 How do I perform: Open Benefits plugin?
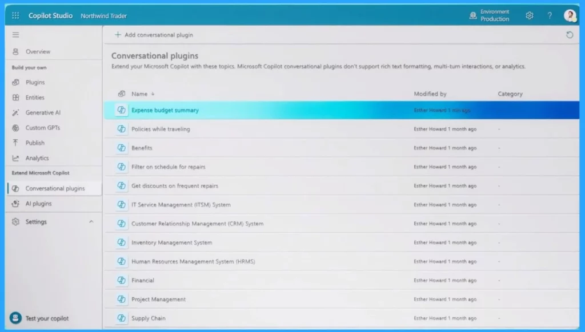pos(142,148)
